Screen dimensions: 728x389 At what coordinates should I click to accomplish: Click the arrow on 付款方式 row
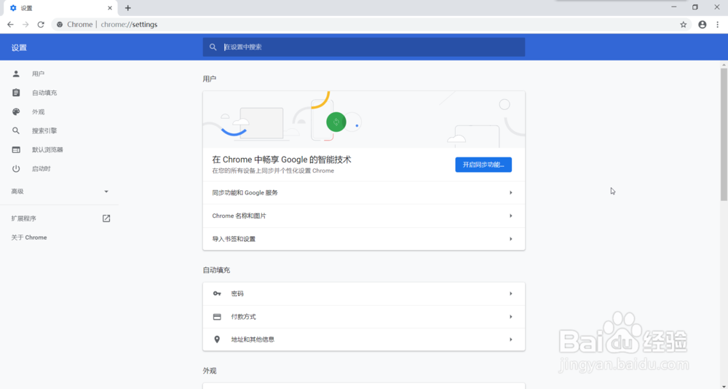(x=511, y=316)
